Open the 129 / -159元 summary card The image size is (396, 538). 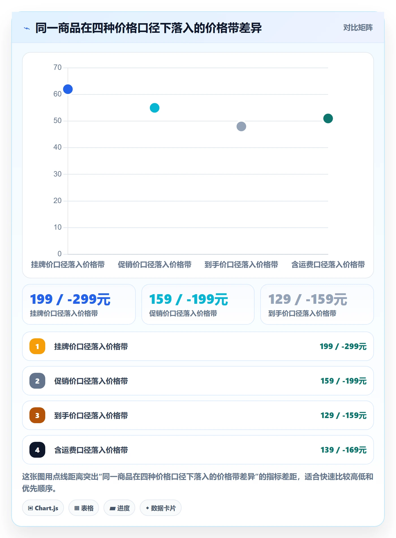pos(317,304)
